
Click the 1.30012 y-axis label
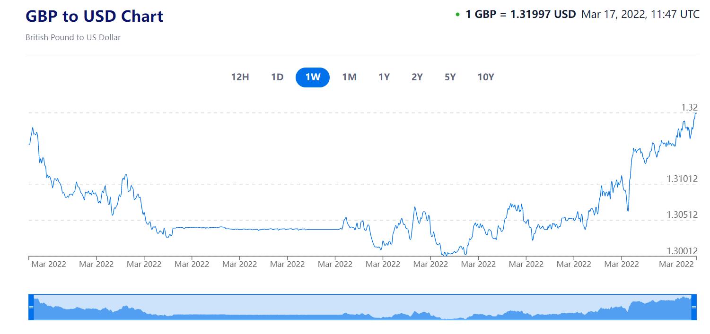(682, 251)
